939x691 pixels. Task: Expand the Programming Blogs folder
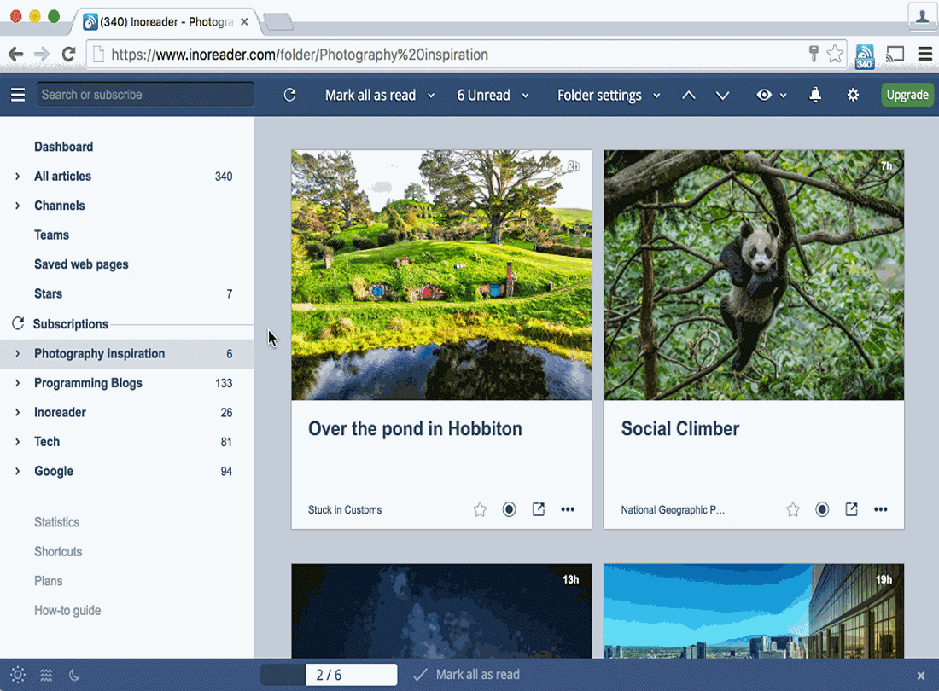click(17, 383)
